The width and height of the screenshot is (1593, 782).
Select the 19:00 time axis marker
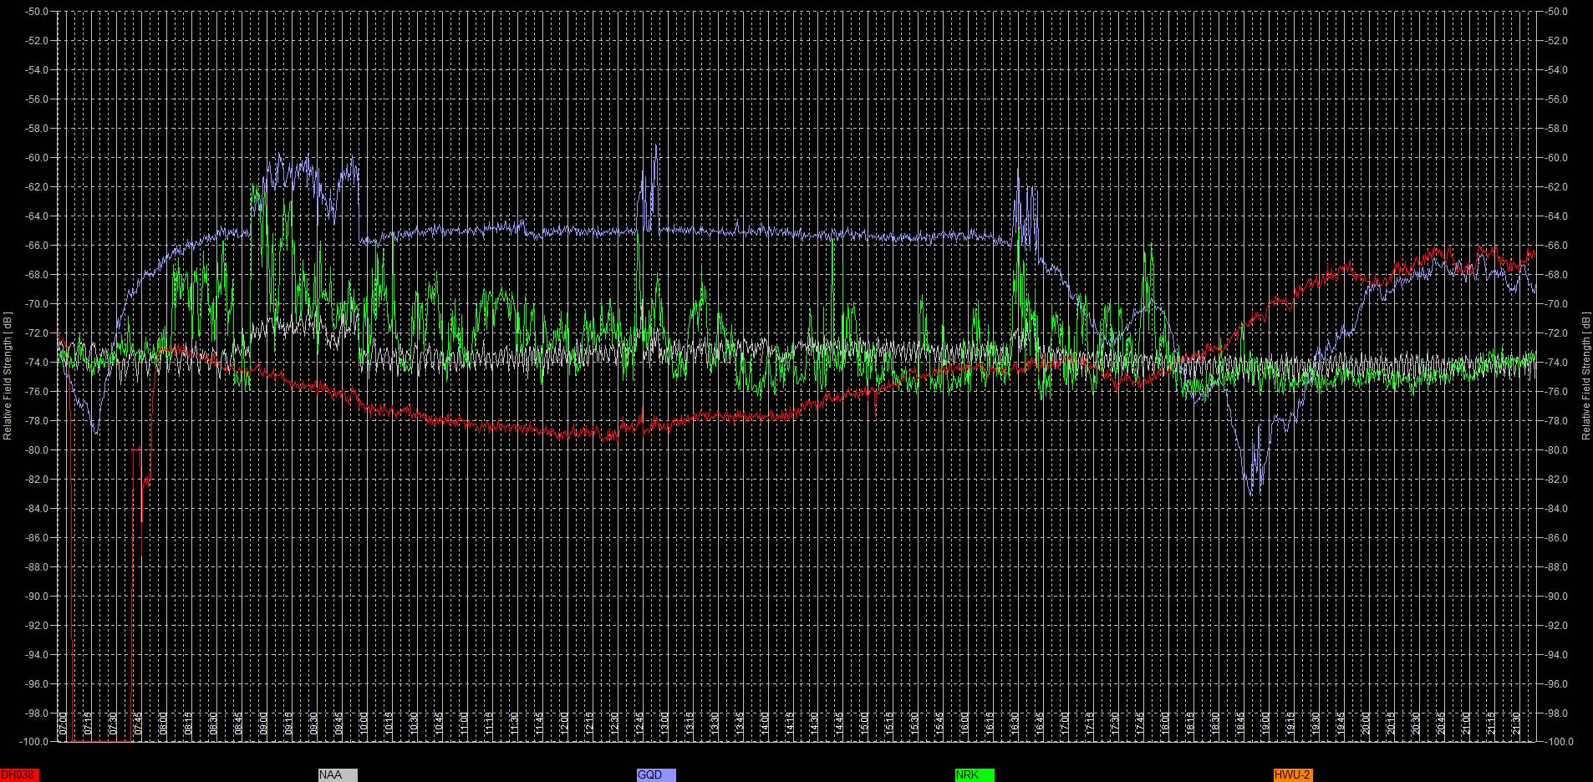(1265, 724)
